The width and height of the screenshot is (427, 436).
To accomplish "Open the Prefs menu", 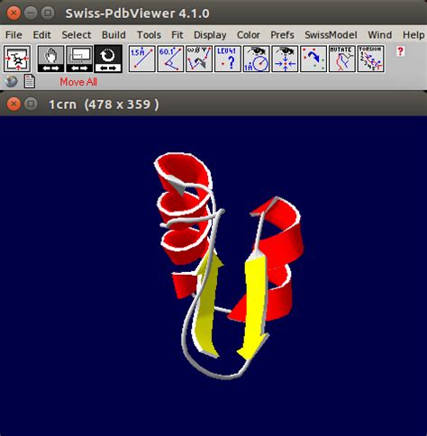I will [x=282, y=35].
